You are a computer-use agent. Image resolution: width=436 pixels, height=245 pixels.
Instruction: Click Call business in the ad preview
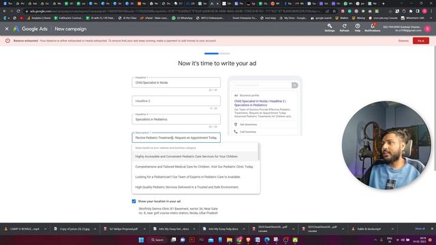[248, 131]
